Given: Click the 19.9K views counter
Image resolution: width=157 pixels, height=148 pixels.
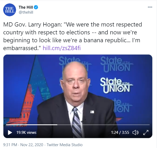Looking at the screenshot, I should (x=26, y=133).
